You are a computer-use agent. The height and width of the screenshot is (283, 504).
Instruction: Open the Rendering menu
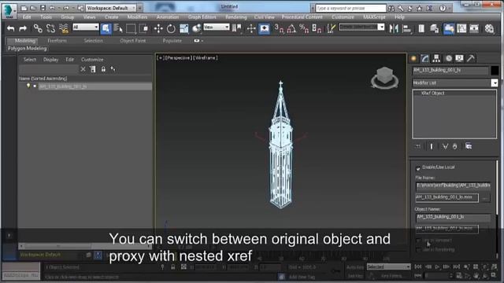[x=236, y=17]
